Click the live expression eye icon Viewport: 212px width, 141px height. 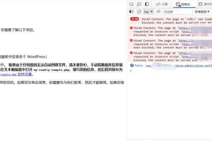pos(158,12)
